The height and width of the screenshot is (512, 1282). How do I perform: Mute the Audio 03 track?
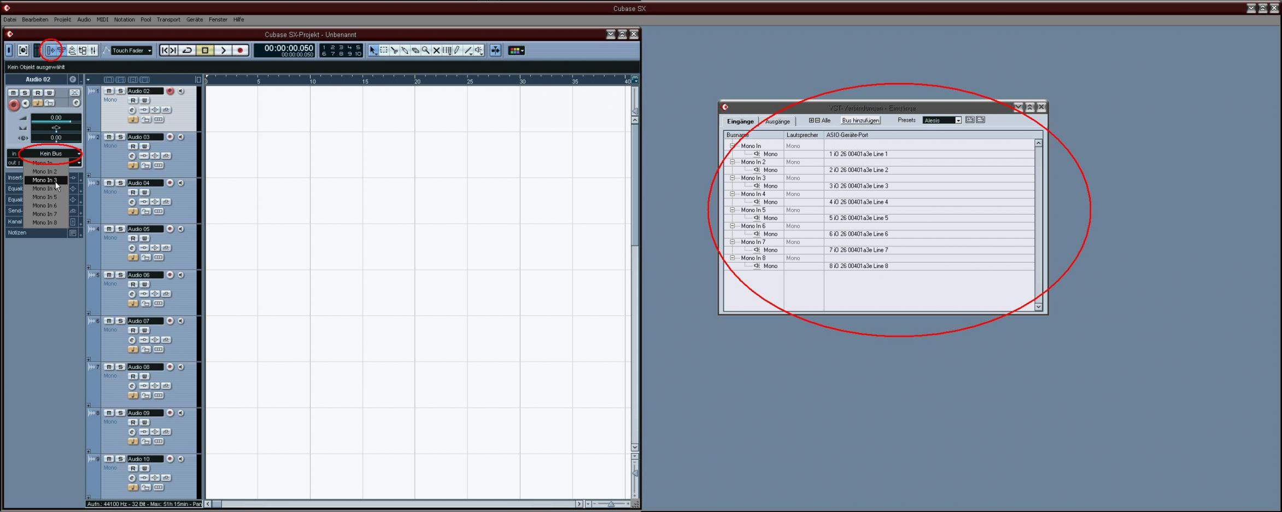point(109,137)
